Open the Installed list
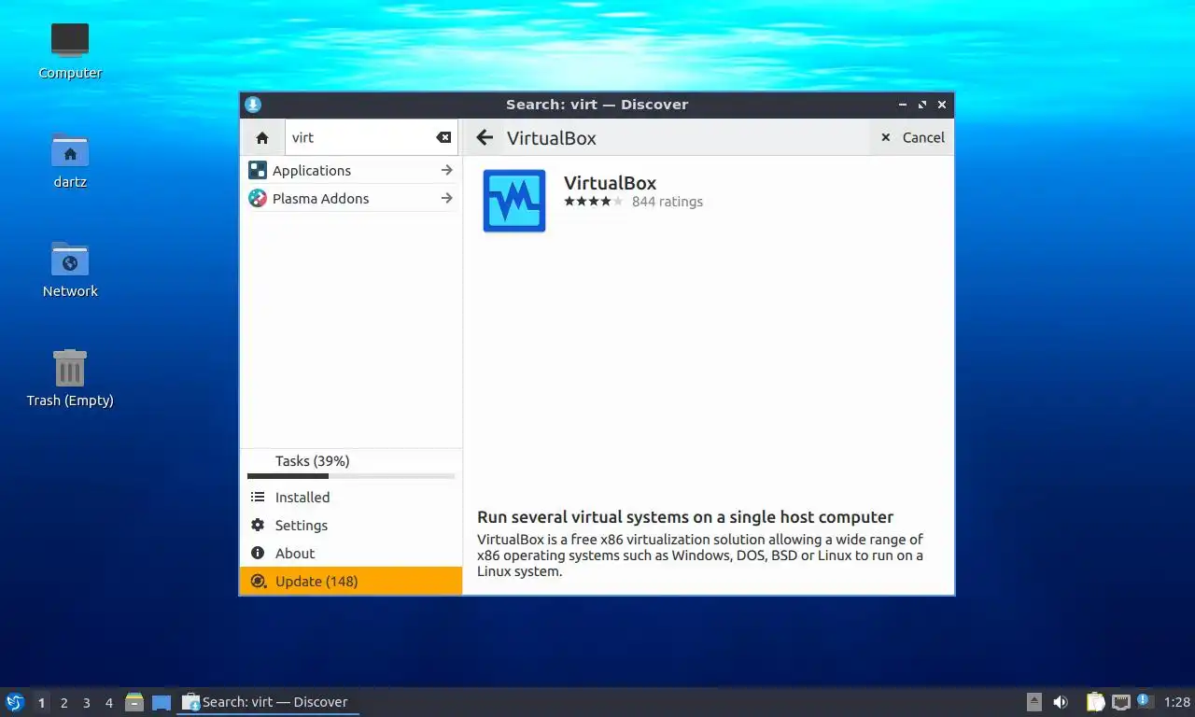1195x717 pixels. pyautogui.click(x=351, y=498)
